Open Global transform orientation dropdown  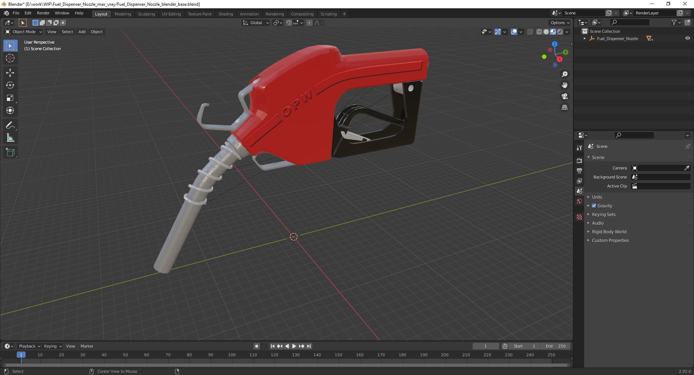tap(256, 23)
